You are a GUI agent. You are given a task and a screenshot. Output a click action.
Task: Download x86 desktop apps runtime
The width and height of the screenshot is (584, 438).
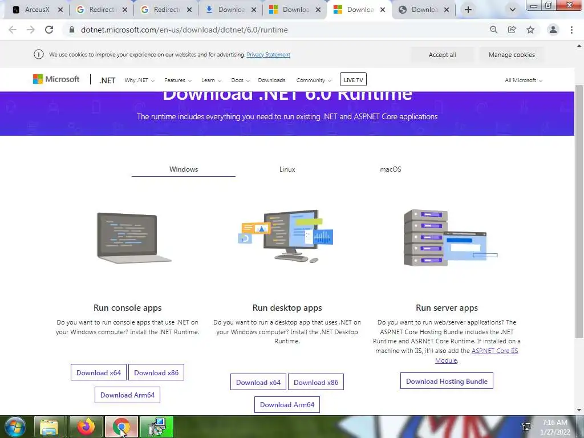[316, 382]
